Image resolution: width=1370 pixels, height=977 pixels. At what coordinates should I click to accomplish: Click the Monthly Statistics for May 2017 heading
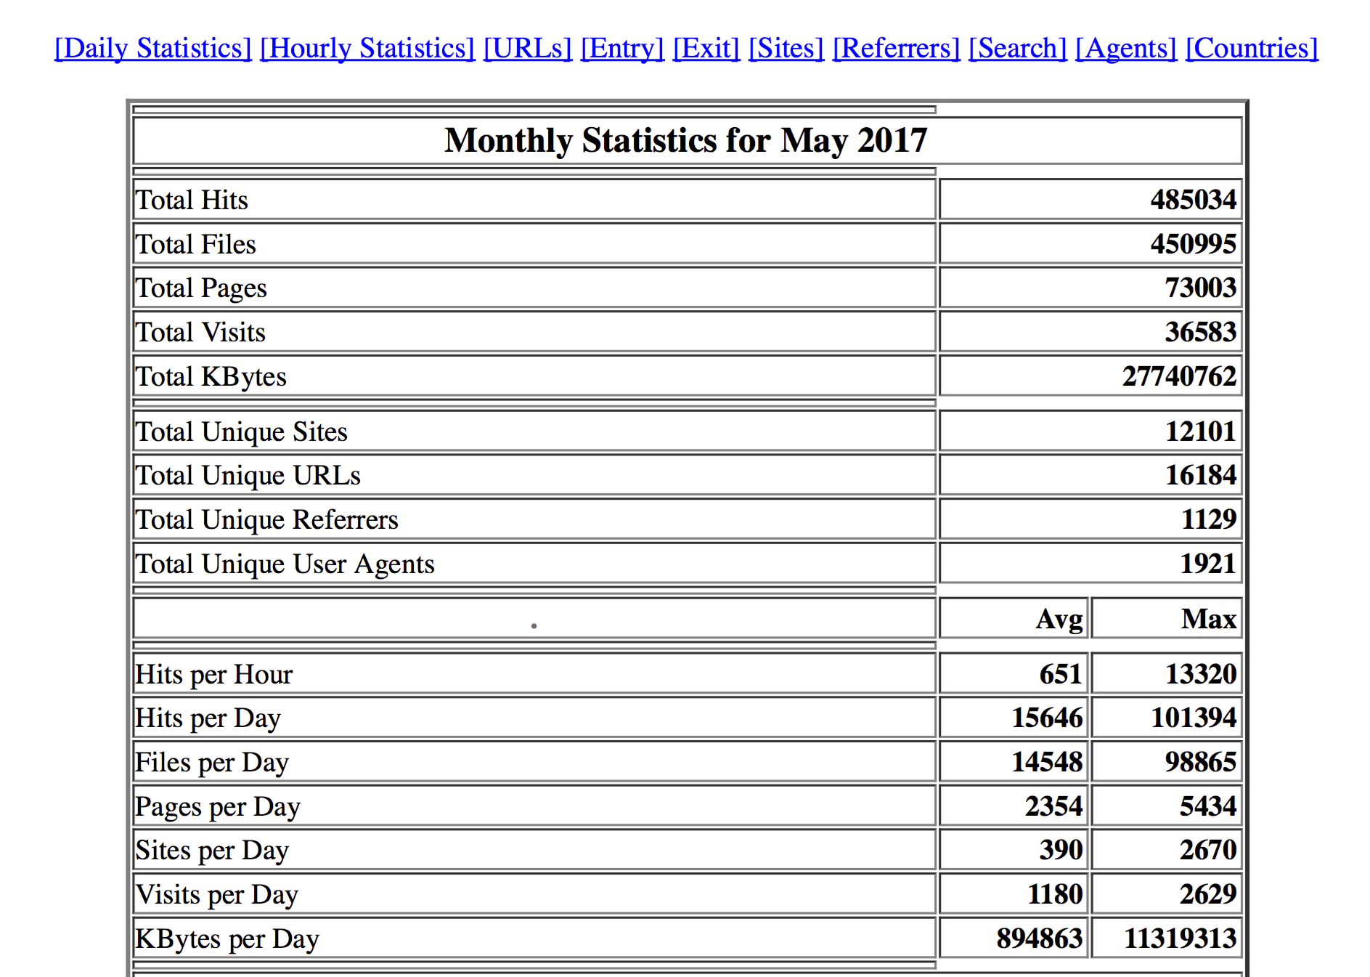[686, 140]
